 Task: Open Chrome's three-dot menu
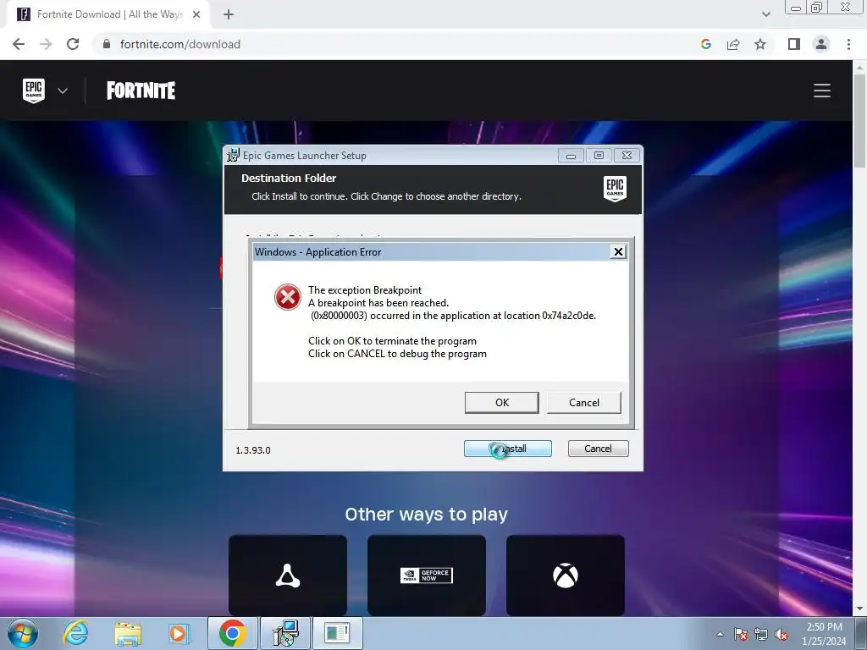[848, 44]
